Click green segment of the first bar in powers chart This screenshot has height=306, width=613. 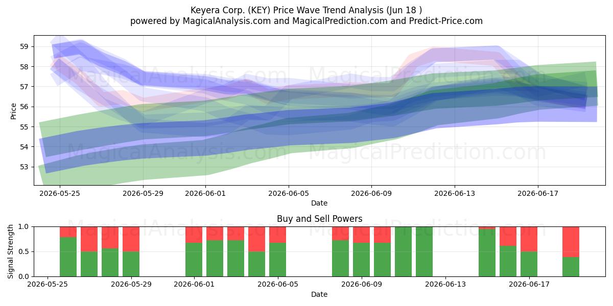pyautogui.click(x=68, y=257)
